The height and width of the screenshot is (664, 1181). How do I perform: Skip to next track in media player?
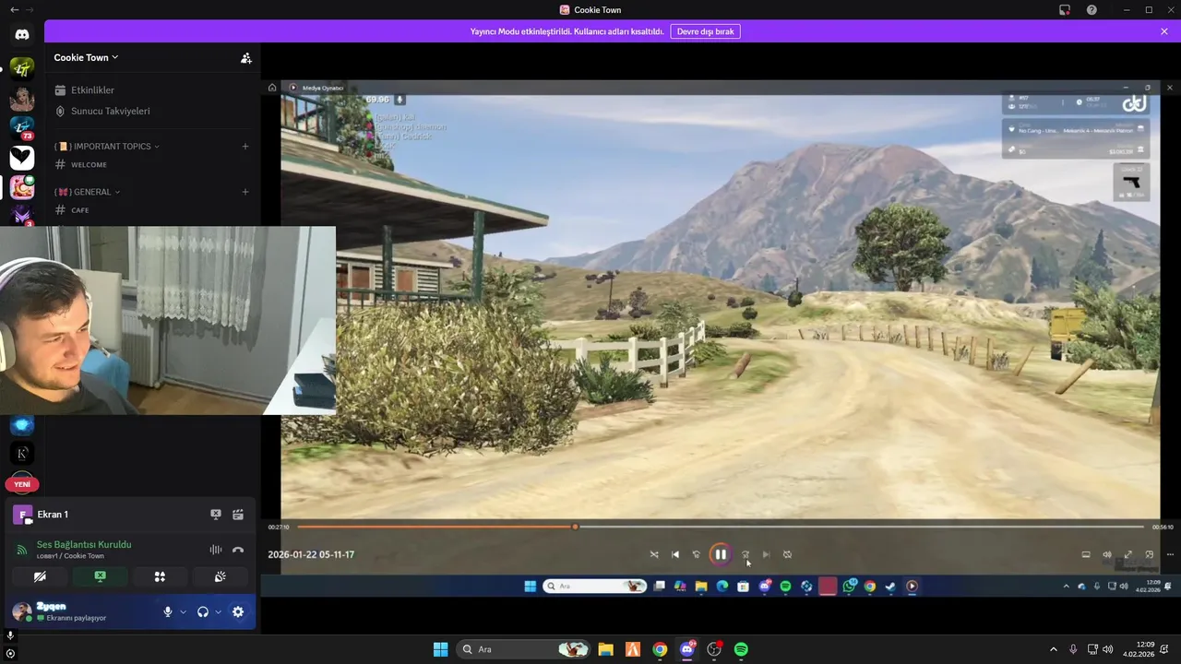coord(766,554)
